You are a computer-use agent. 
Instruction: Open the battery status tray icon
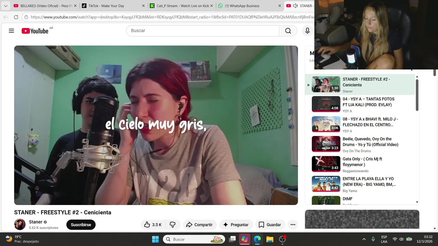pyautogui.click(x=409, y=239)
